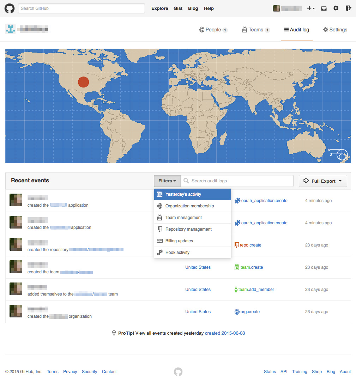This screenshot has width=356, height=389.
Task: Open the Teams tab
Action: point(256,30)
